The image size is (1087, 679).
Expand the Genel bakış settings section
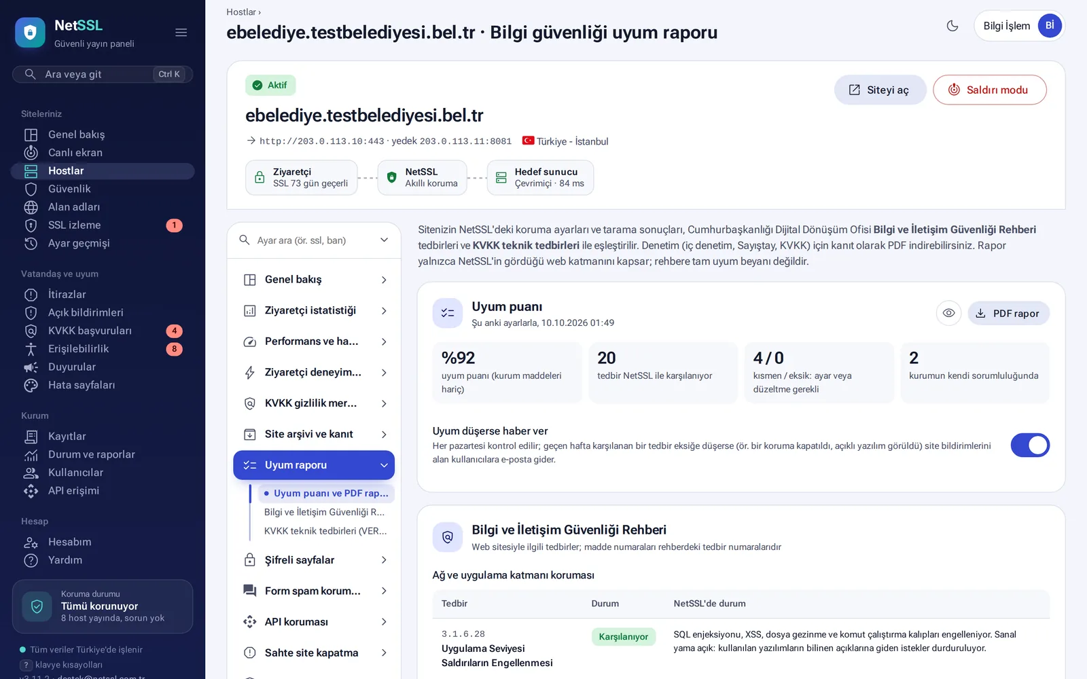(314, 280)
